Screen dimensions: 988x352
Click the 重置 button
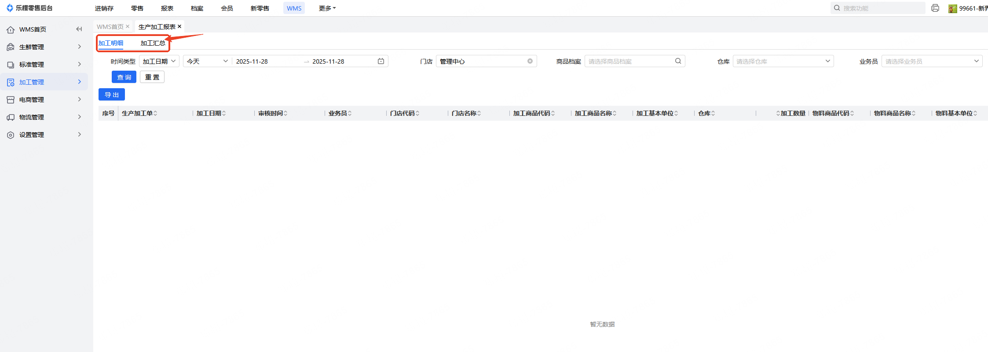point(152,77)
